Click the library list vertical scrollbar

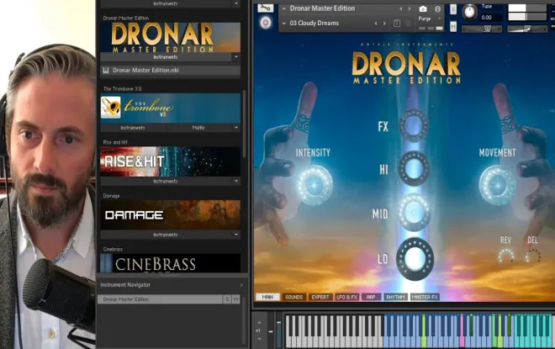[x=244, y=124]
